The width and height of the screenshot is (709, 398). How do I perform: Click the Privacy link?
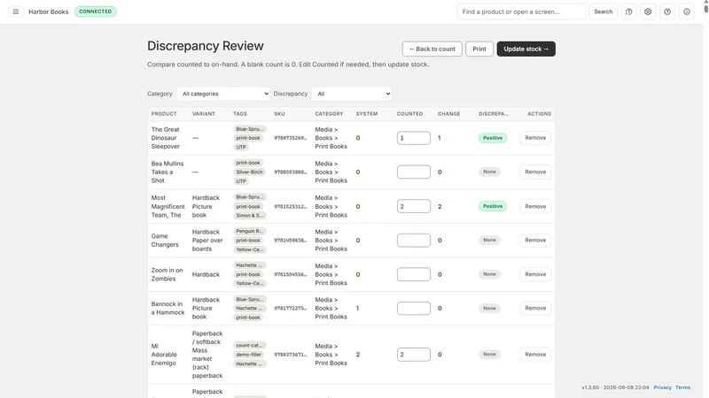662,387
